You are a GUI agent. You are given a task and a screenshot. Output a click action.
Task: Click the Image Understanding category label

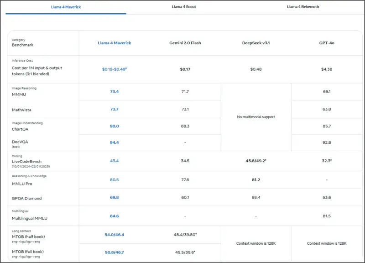click(x=27, y=123)
